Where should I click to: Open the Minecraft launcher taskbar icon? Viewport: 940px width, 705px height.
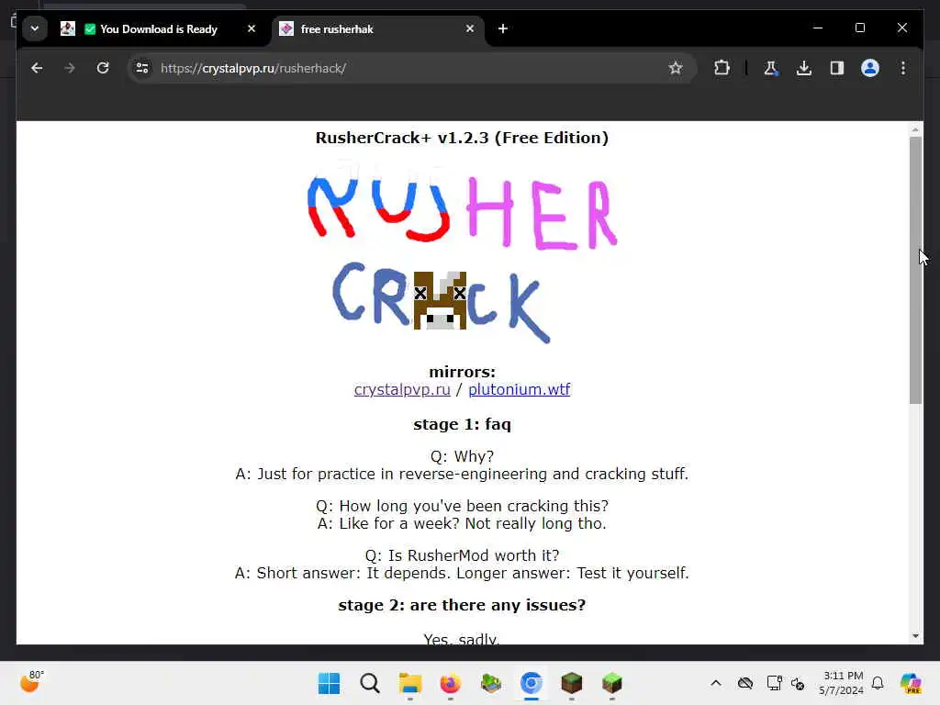491,683
